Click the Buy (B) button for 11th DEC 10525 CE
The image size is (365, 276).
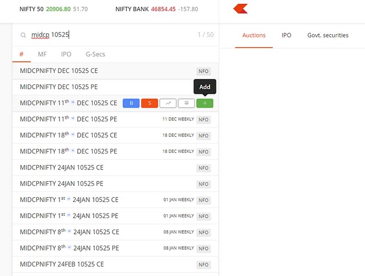(x=131, y=103)
